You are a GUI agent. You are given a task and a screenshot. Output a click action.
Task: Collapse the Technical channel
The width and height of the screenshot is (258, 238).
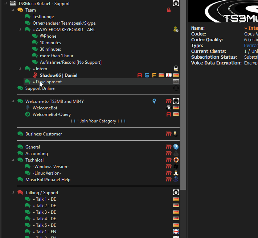[x=13, y=160]
